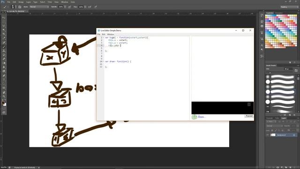
Task: Open Photoshop Layer menu
Action: point(28,2)
